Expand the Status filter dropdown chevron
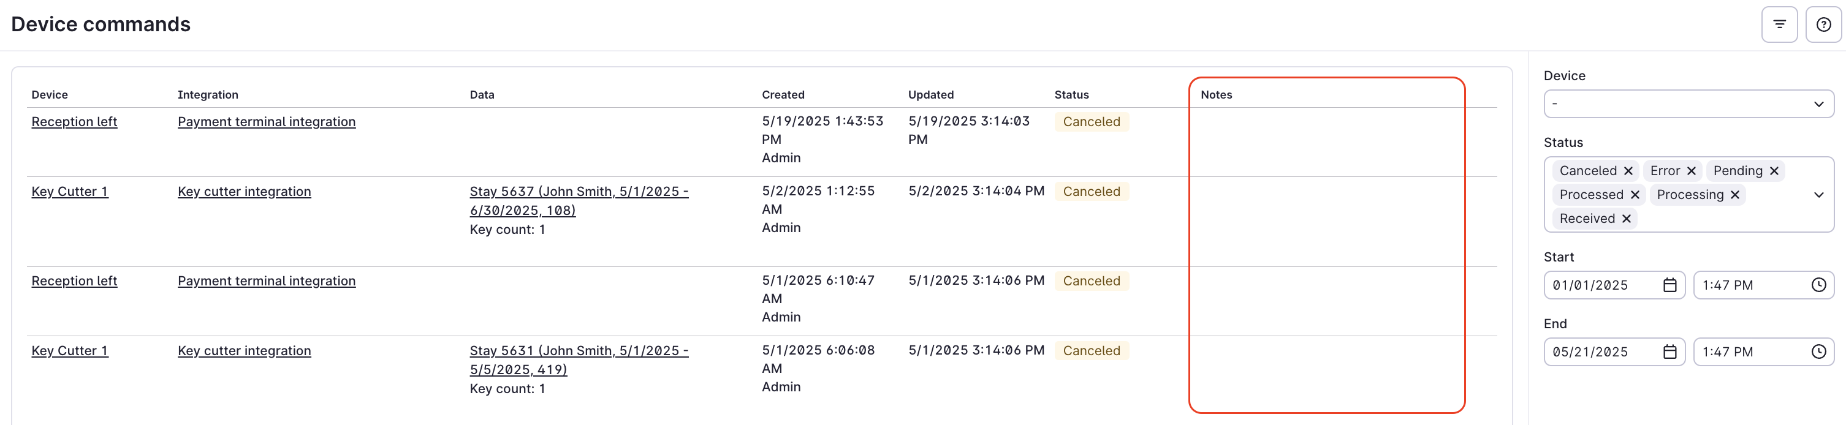 click(1819, 194)
